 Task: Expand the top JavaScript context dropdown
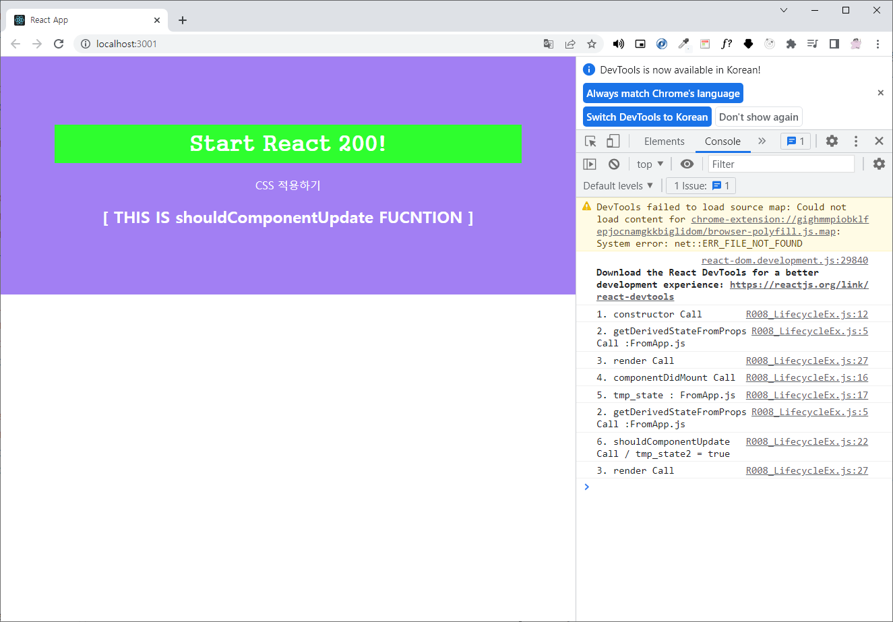click(x=650, y=164)
